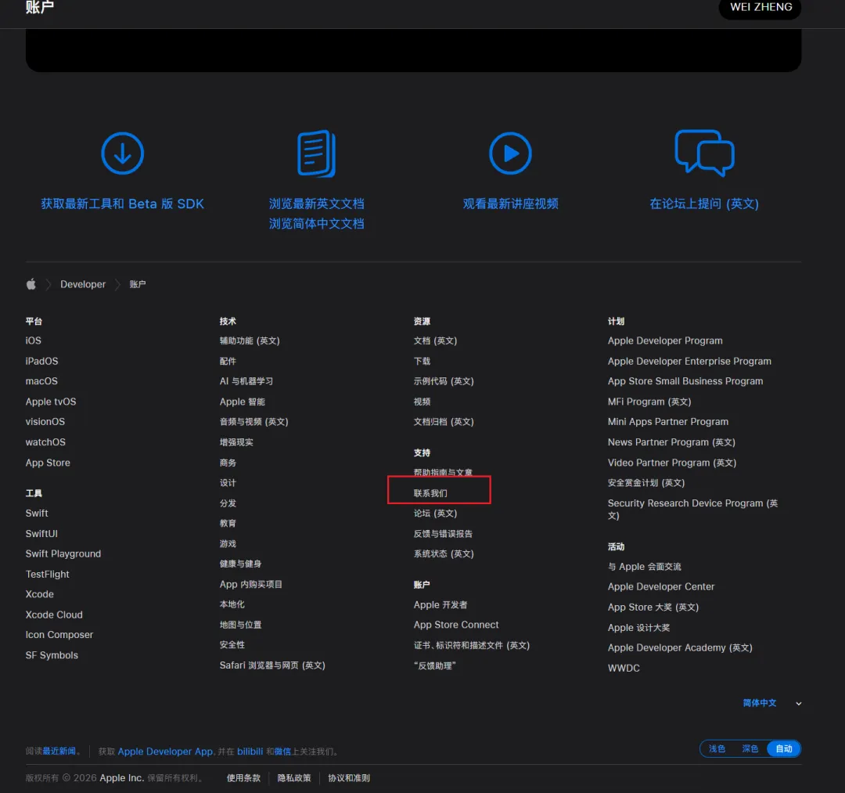Viewport: 845px width, 793px height.
Task: Select 自动 appearance option
Action: pyautogui.click(x=783, y=749)
